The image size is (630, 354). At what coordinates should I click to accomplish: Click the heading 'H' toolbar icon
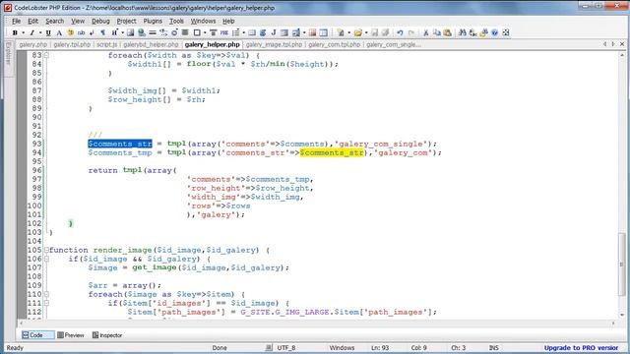click(114, 32)
